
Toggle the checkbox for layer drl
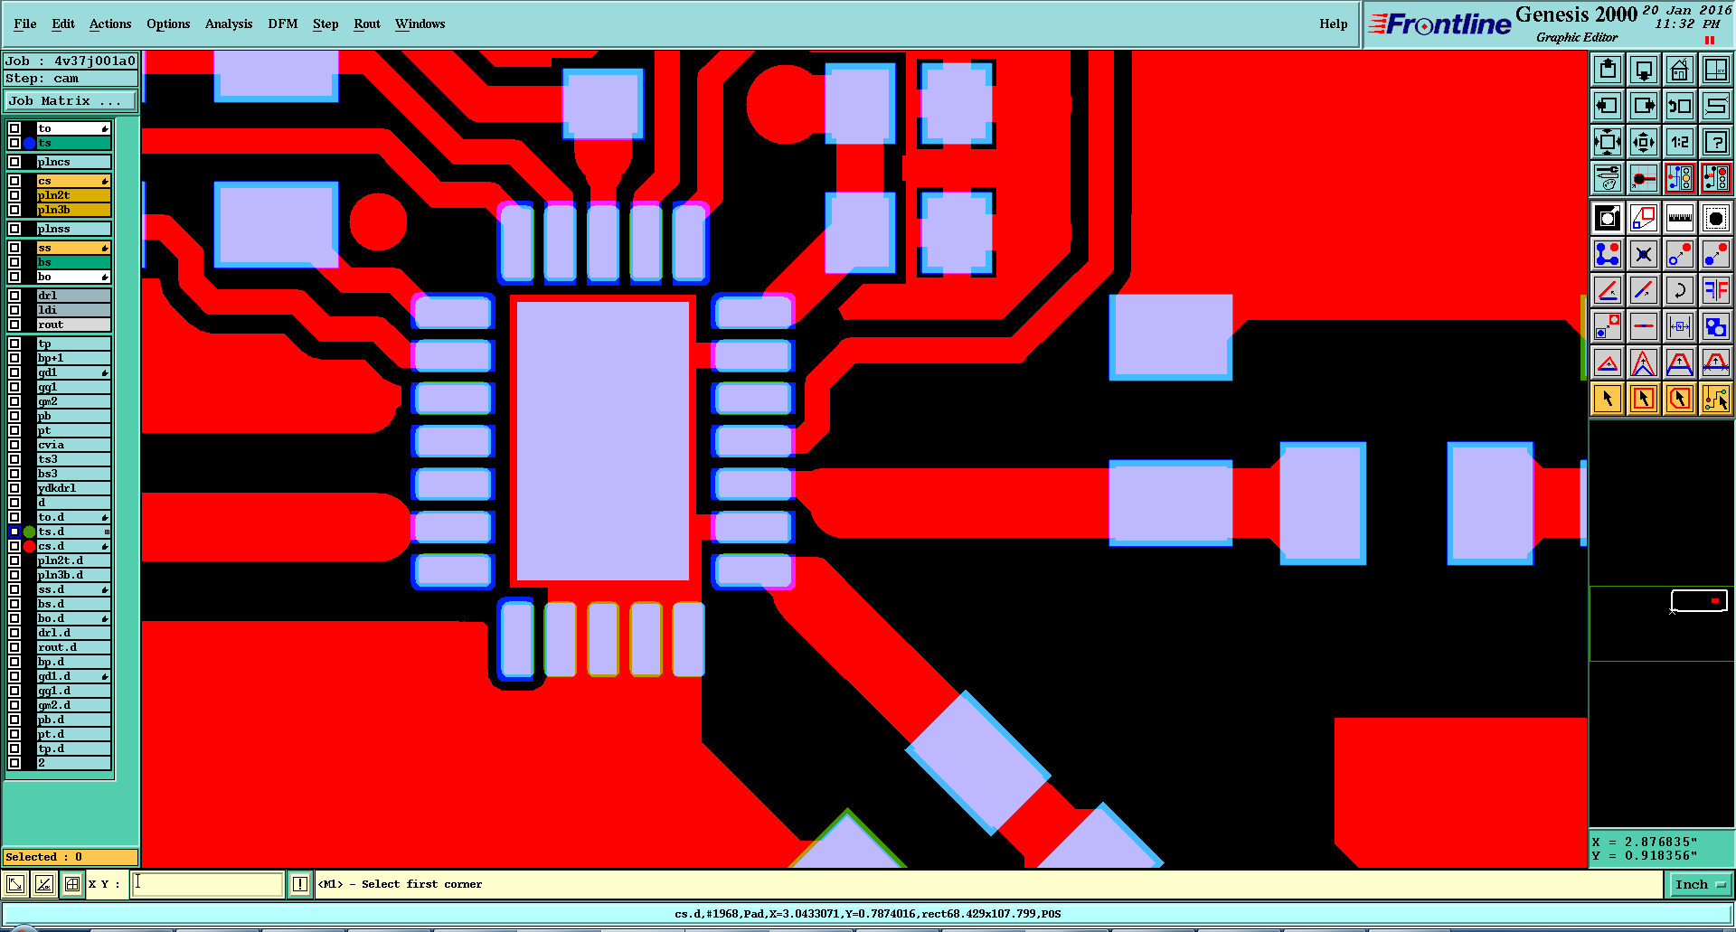coord(14,296)
